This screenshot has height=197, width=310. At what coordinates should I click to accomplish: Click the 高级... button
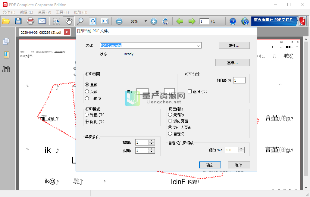(233, 63)
